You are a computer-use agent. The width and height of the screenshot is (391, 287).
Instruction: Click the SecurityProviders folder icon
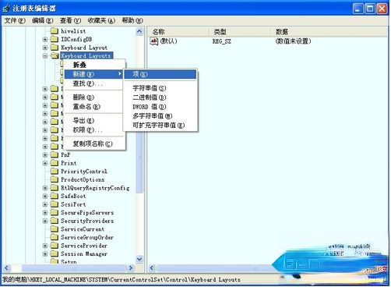55,221
